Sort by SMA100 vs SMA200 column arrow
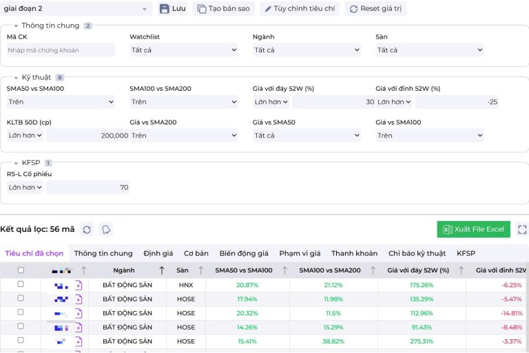529x353 pixels. (x=373, y=270)
